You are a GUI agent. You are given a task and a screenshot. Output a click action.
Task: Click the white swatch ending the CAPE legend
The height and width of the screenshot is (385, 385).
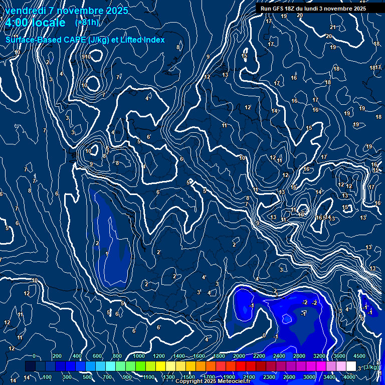[x=351, y=366]
